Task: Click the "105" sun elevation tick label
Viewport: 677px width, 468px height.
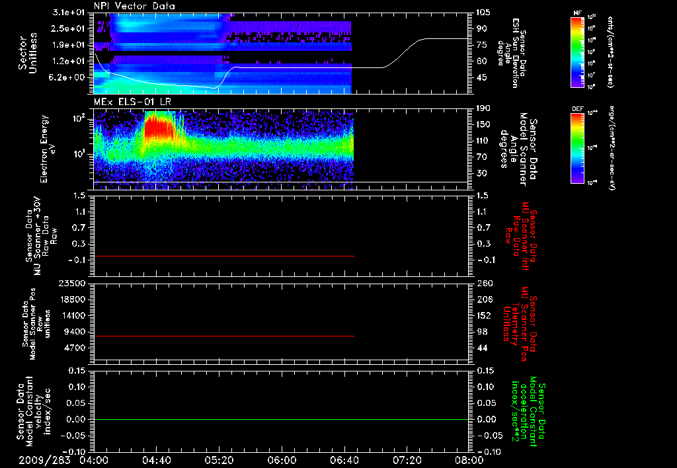Action: point(483,12)
